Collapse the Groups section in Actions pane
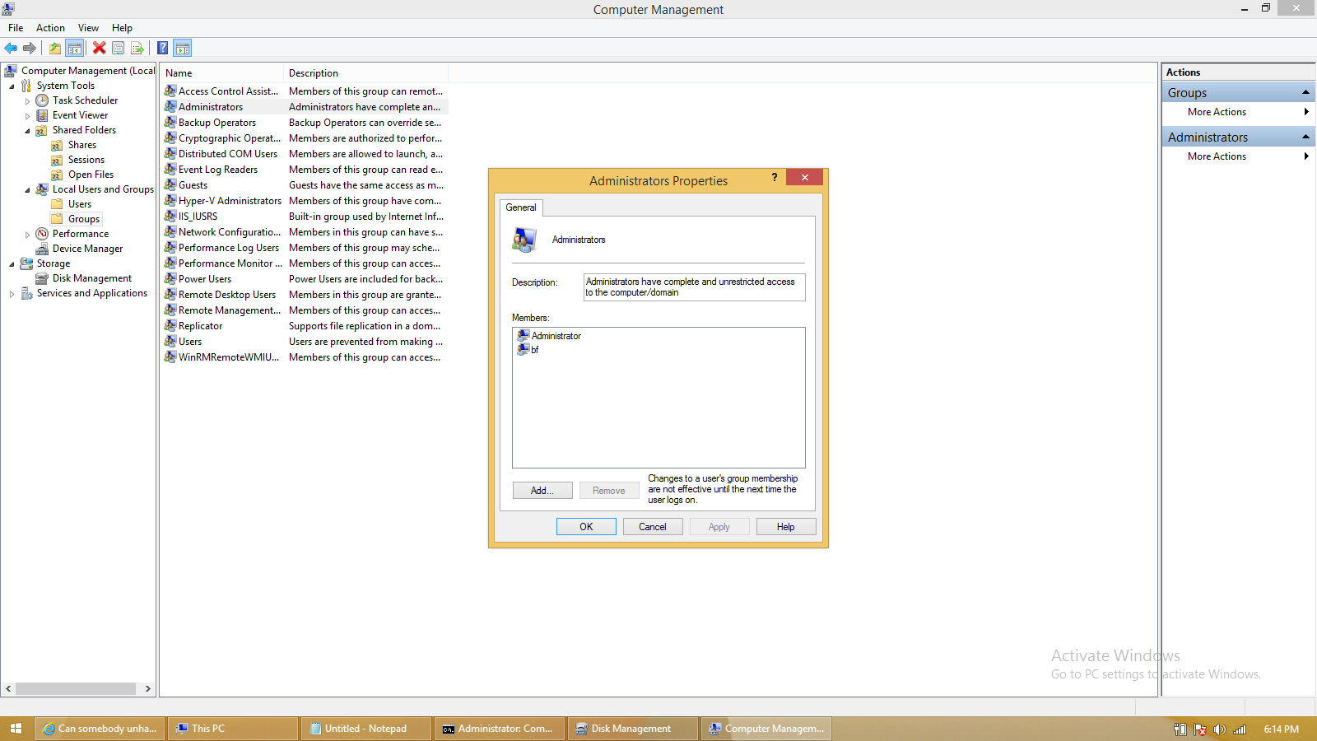 tap(1305, 92)
